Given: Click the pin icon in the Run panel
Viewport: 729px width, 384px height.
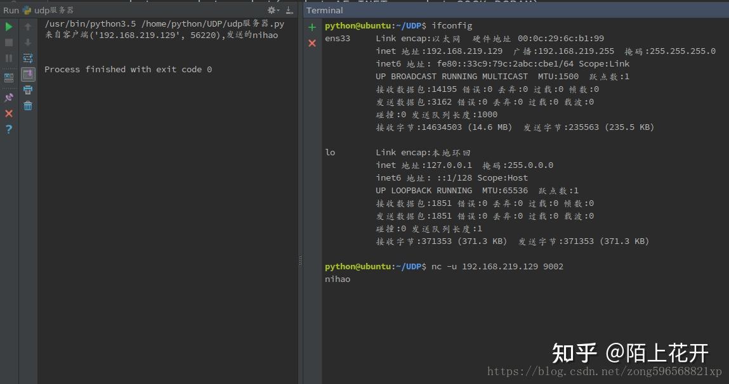Looking at the screenshot, I should coord(8,98).
